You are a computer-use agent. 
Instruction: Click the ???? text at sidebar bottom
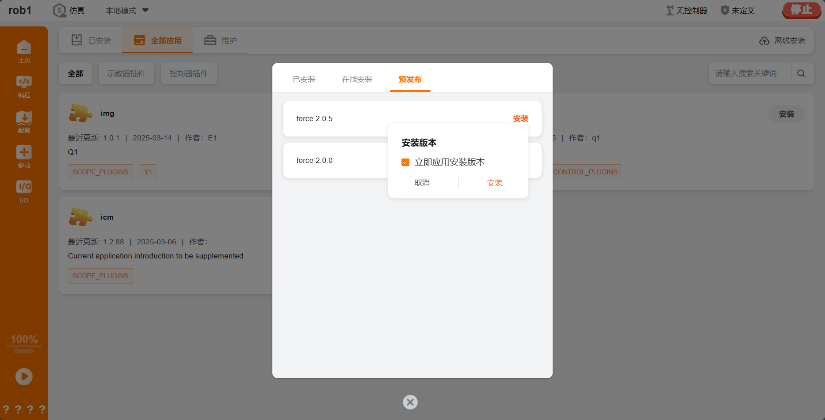(x=24, y=409)
